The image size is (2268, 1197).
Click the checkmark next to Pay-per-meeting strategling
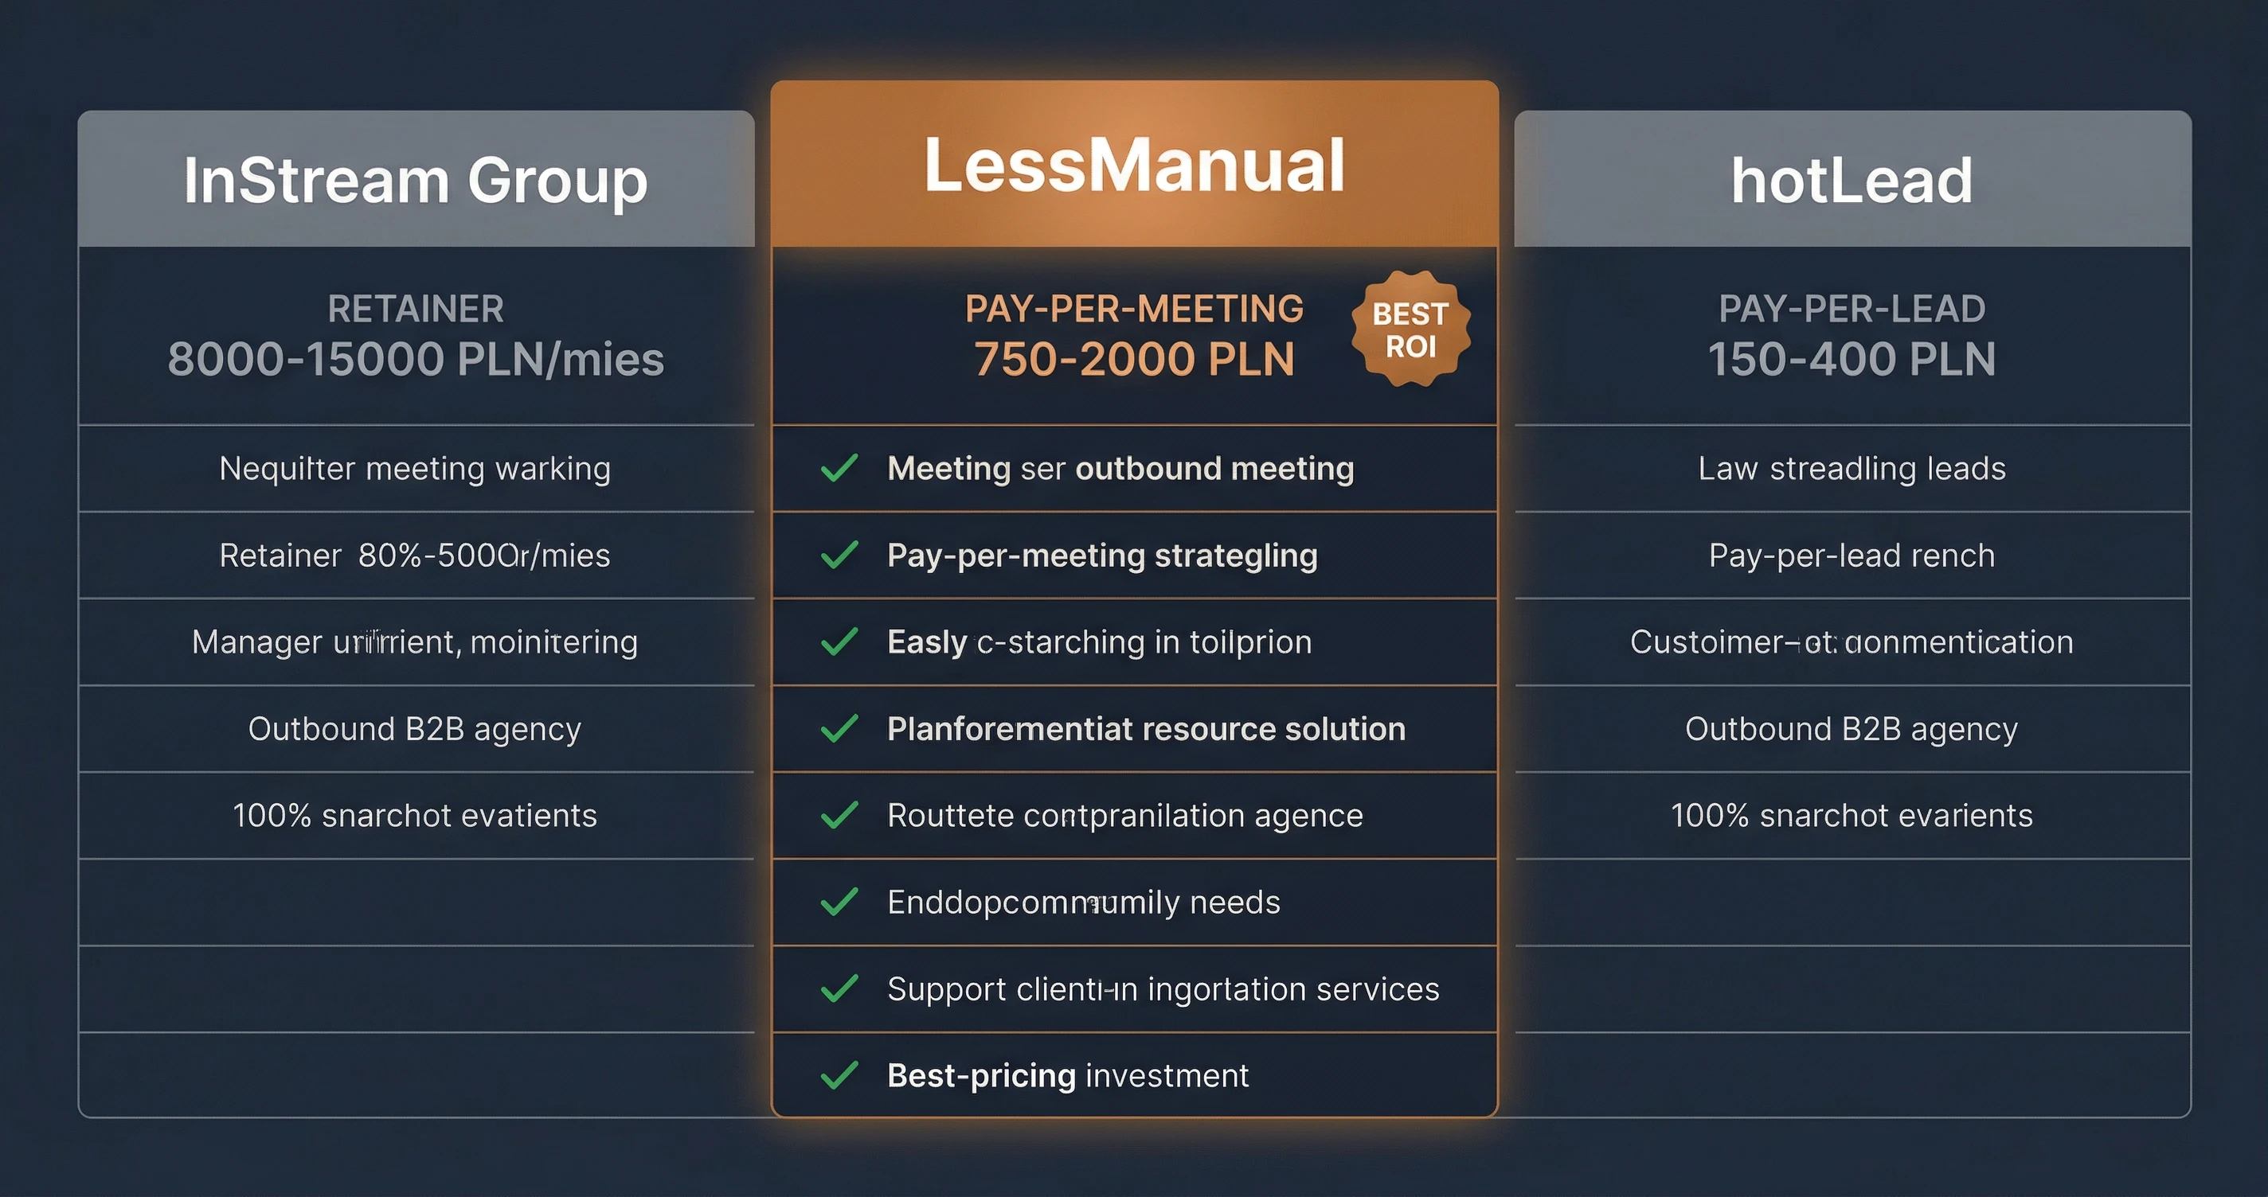(839, 556)
